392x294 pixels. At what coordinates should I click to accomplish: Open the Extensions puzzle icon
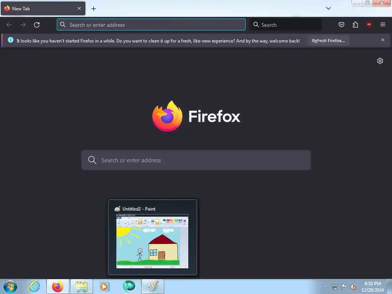[355, 24]
